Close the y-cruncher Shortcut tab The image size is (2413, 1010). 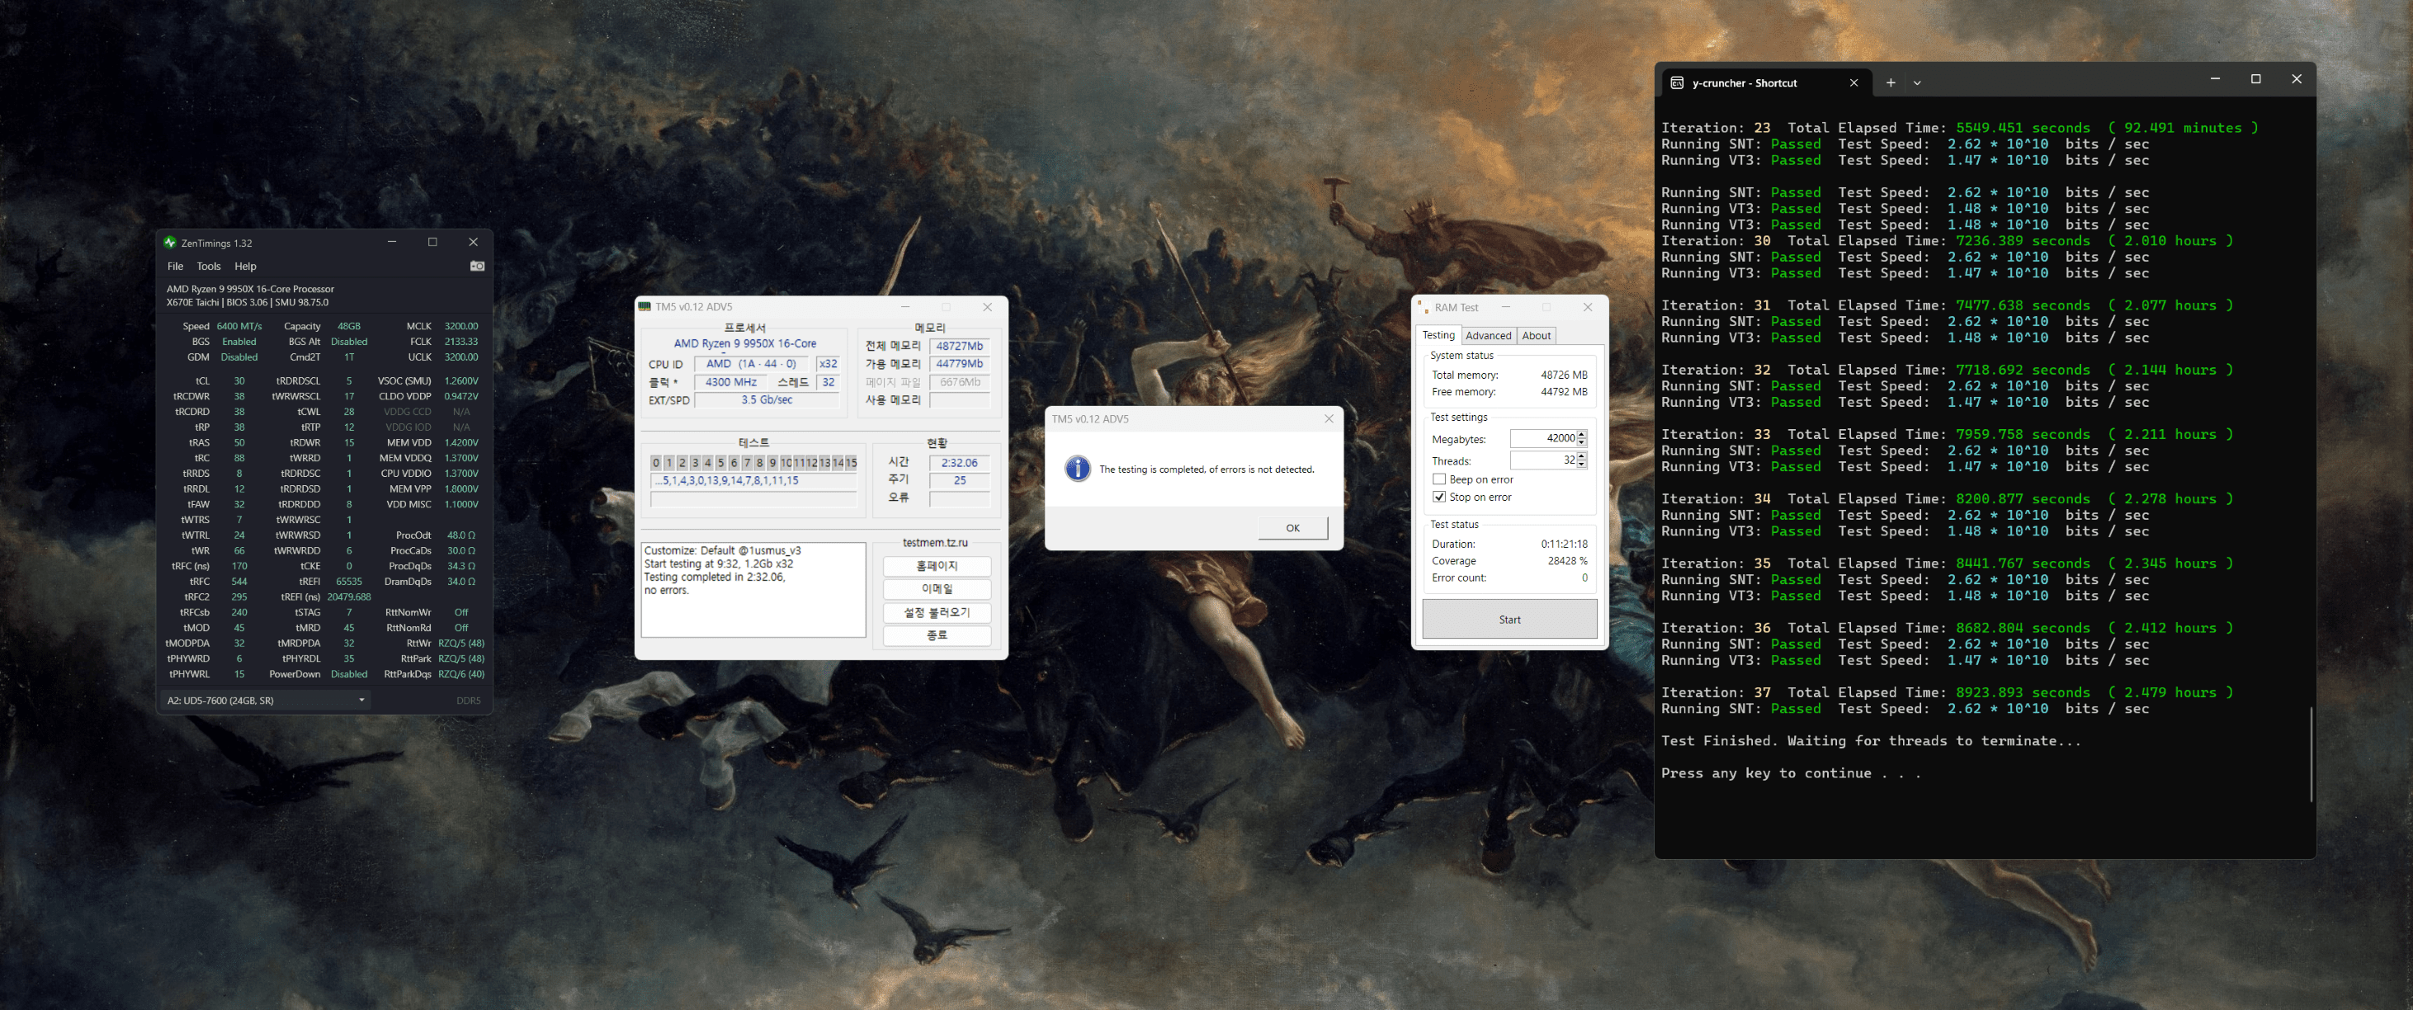coord(1853,83)
